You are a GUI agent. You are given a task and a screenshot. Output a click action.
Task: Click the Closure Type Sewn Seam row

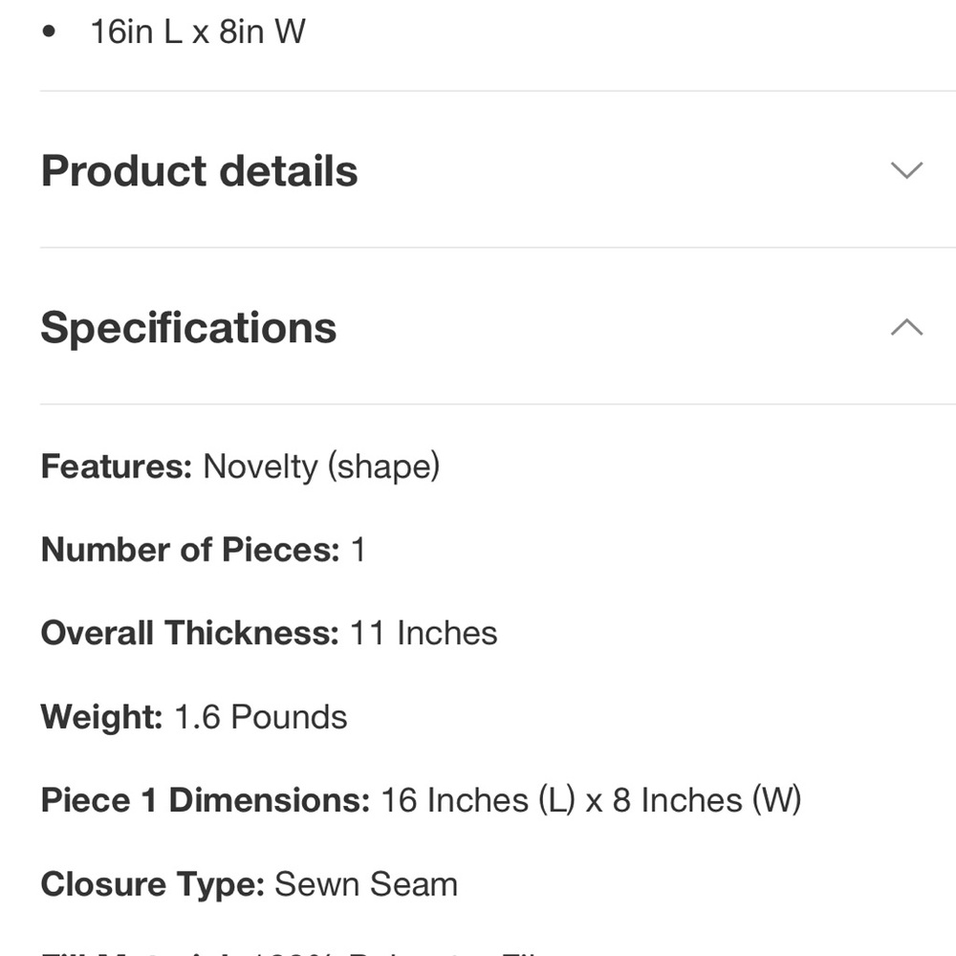(250, 884)
